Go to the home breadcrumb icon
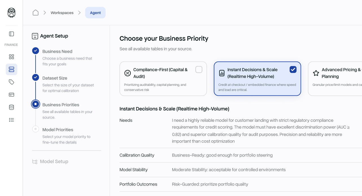The width and height of the screenshot is (362, 196). (36, 13)
